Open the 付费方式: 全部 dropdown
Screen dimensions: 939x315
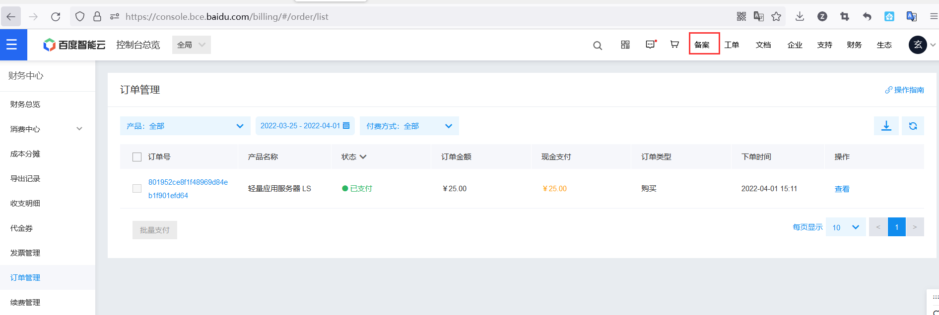409,126
